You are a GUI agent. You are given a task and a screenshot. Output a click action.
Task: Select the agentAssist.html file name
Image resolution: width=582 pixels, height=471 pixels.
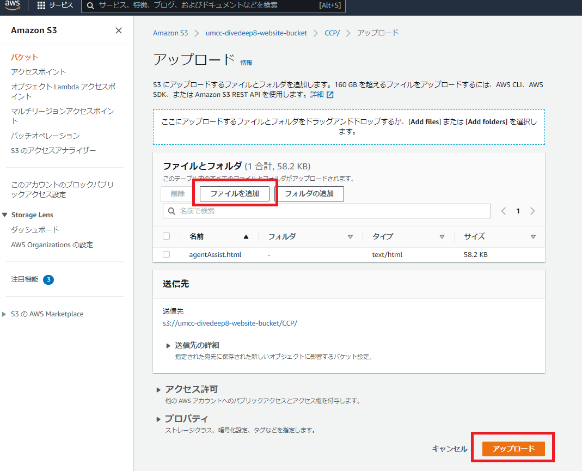(x=215, y=255)
